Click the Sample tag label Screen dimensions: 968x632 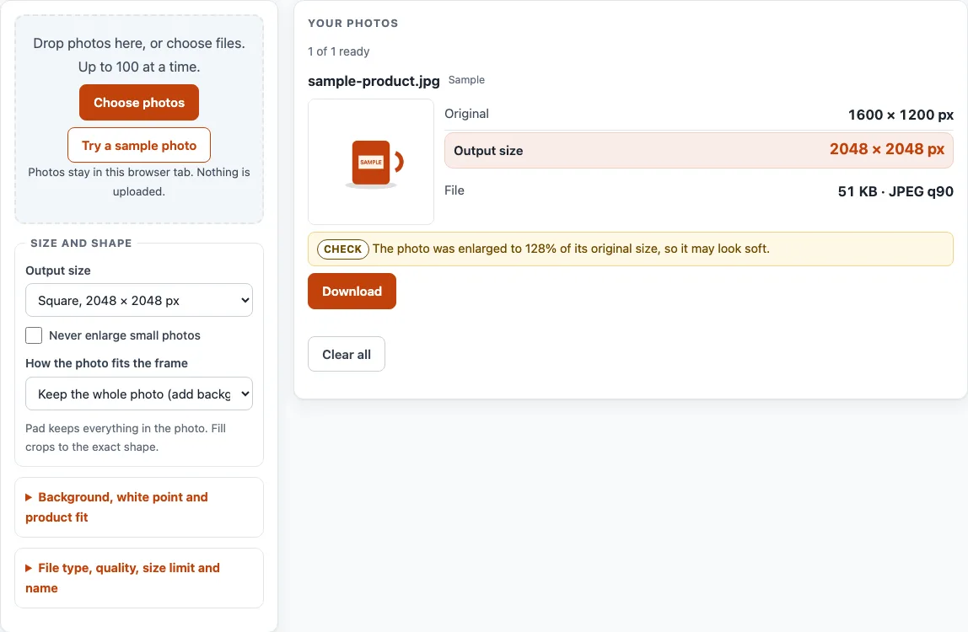tap(466, 79)
